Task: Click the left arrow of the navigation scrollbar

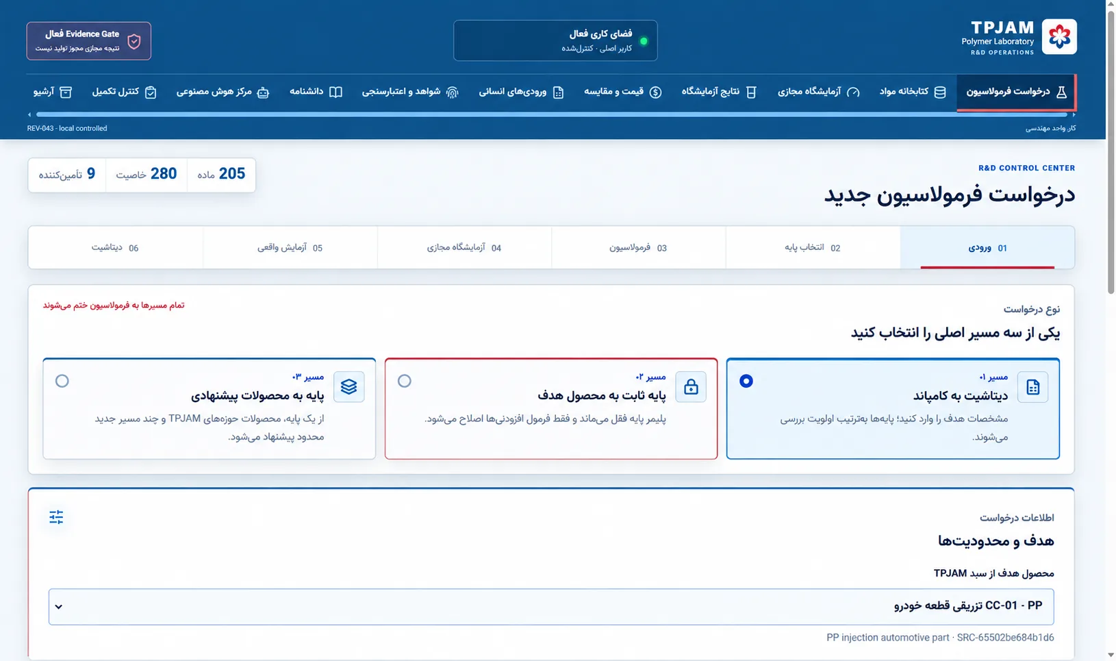Action: tap(29, 114)
